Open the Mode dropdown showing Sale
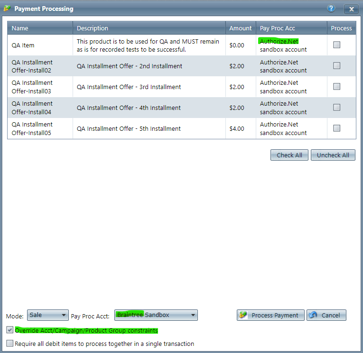This screenshot has width=363, height=353. (48, 315)
